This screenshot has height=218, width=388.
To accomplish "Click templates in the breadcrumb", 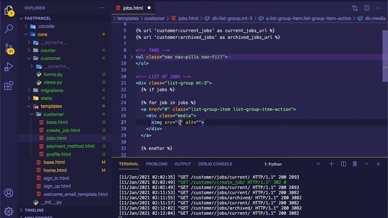I will 128,18.
